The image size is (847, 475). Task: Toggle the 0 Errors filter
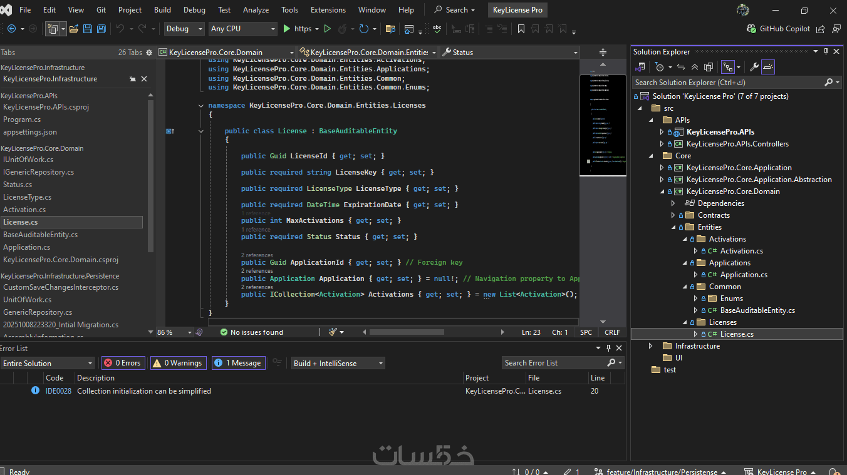[x=123, y=363]
